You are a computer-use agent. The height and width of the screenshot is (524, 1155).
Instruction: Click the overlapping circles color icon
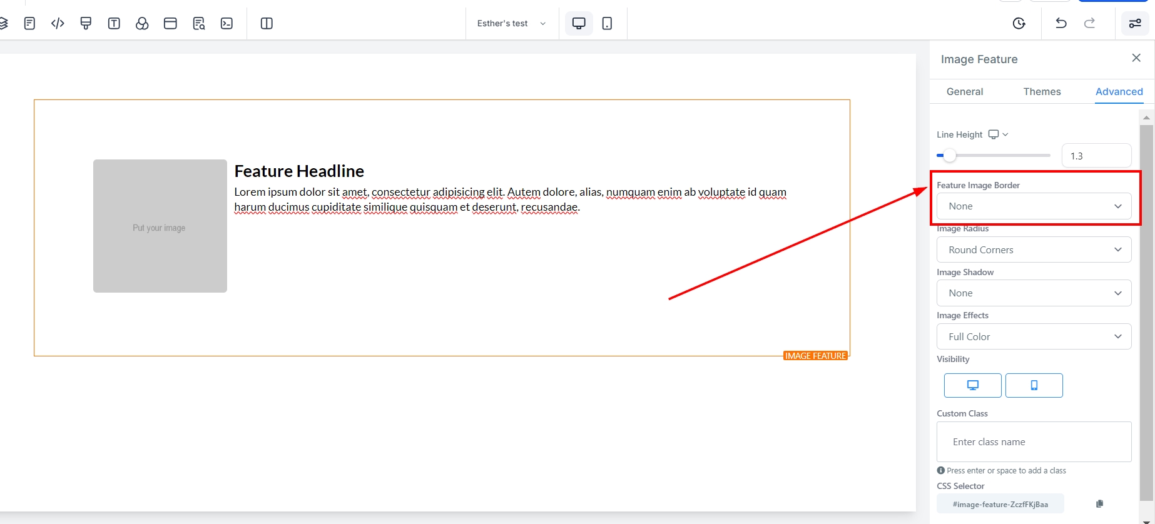tap(142, 24)
